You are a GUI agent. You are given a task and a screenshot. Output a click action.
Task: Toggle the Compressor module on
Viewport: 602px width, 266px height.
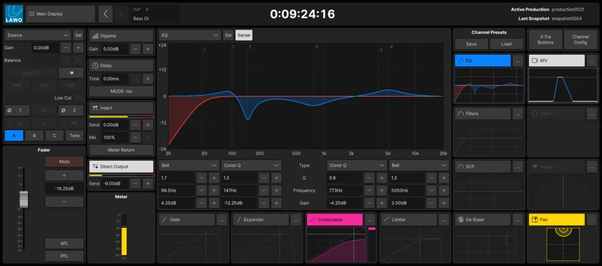click(334, 219)
